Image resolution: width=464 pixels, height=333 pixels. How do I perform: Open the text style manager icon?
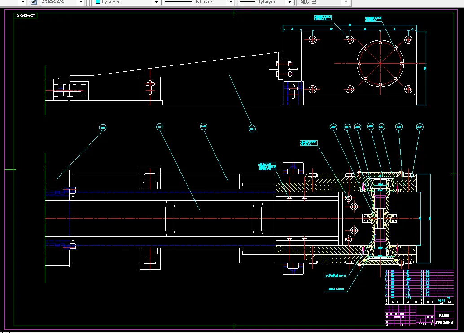pyautogui.click(x=34, y=2)
